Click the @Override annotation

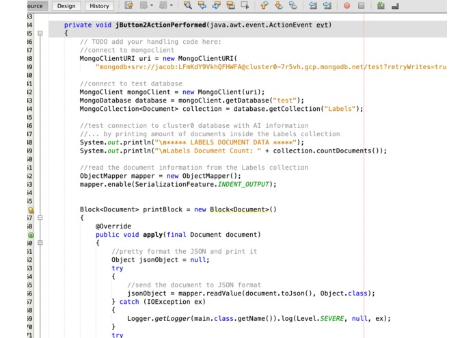coord(113,226)
